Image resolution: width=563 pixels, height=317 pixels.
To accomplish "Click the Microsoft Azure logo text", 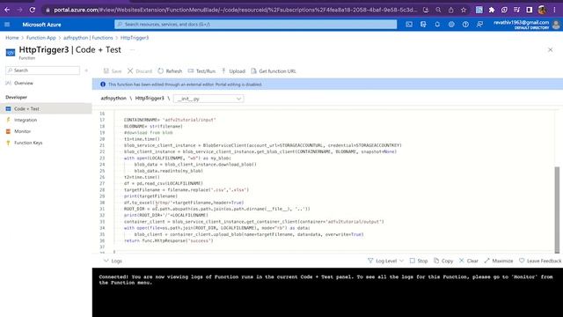I will click(41, 25).
